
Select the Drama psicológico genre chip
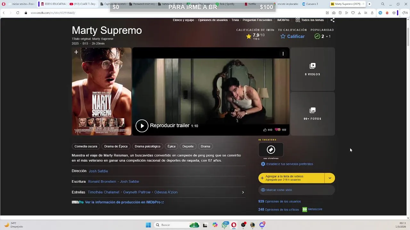coord(148,146)
